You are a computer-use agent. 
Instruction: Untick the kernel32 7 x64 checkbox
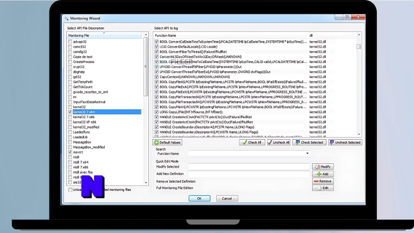[70, 112]
